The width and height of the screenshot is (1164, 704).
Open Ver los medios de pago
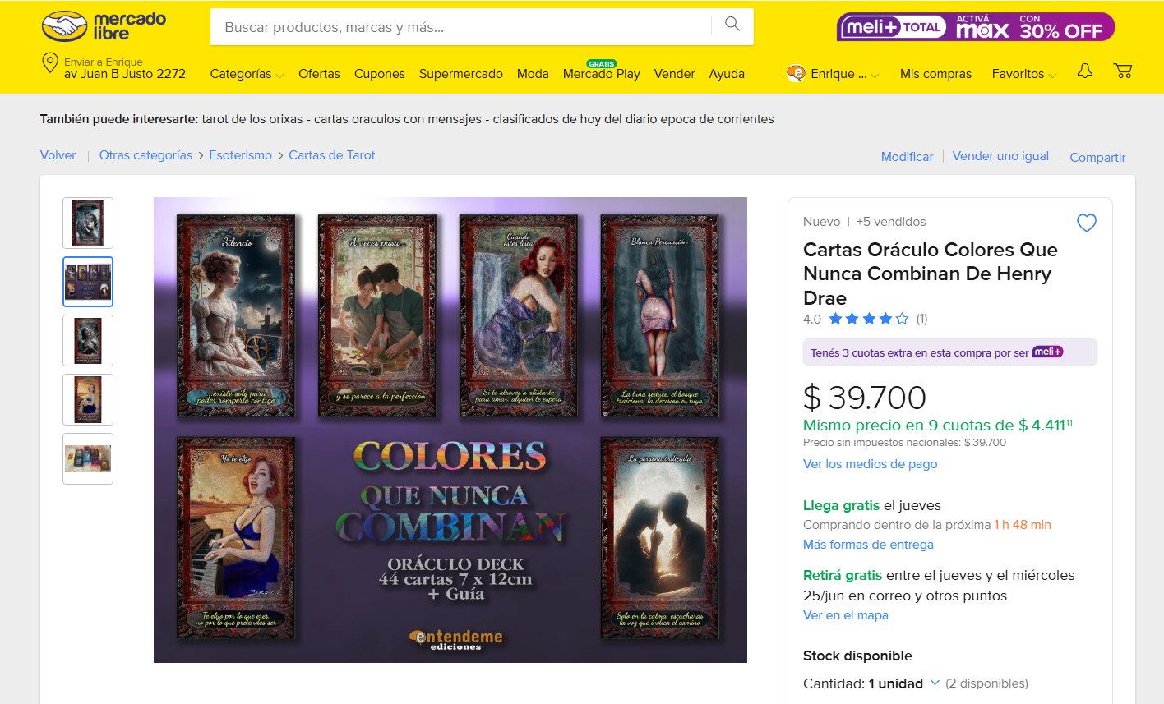click(870, 464)
